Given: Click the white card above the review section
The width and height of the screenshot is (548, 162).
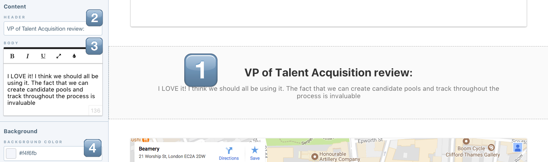Looking at the screenshot, I should click(328, 13).
